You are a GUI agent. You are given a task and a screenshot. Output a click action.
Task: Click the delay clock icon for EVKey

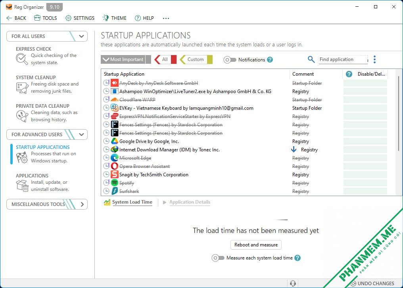click(106, 108)
